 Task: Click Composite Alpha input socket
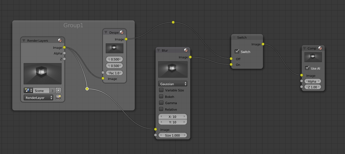tap(301, 81)
